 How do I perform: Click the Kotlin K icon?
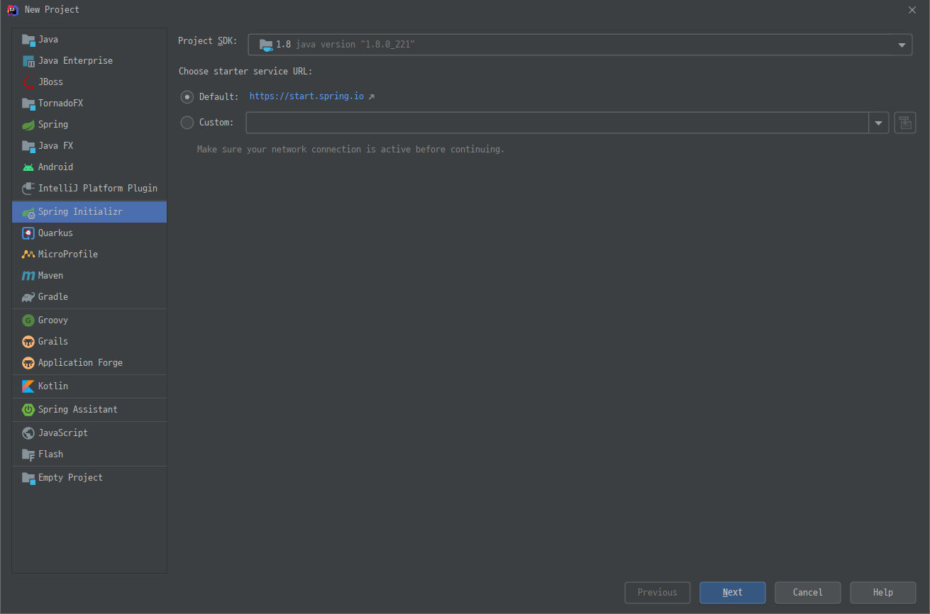point(28,386)
